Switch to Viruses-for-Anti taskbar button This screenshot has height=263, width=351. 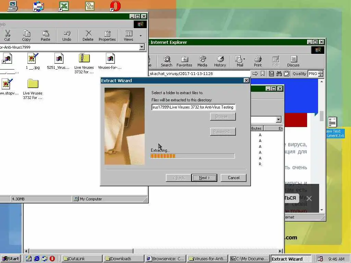coord(208,259)
